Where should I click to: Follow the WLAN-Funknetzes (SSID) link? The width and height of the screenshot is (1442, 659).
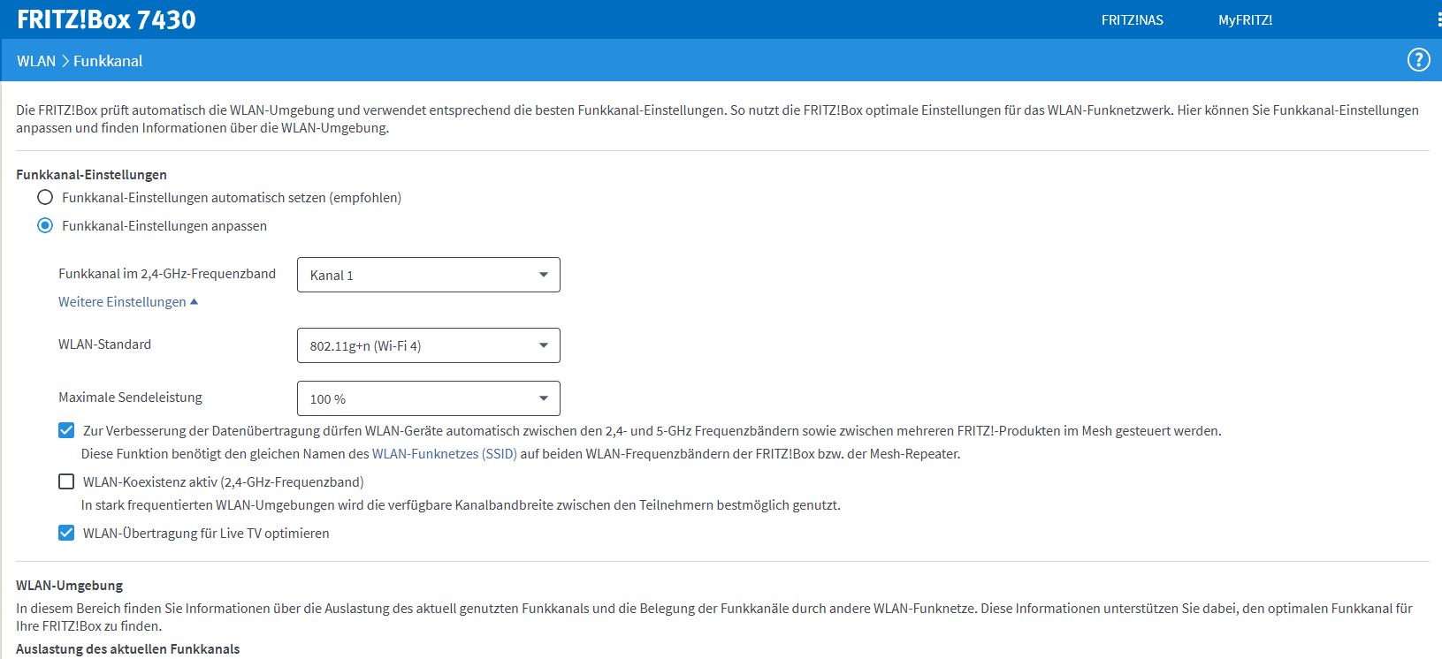pos(444,454)
